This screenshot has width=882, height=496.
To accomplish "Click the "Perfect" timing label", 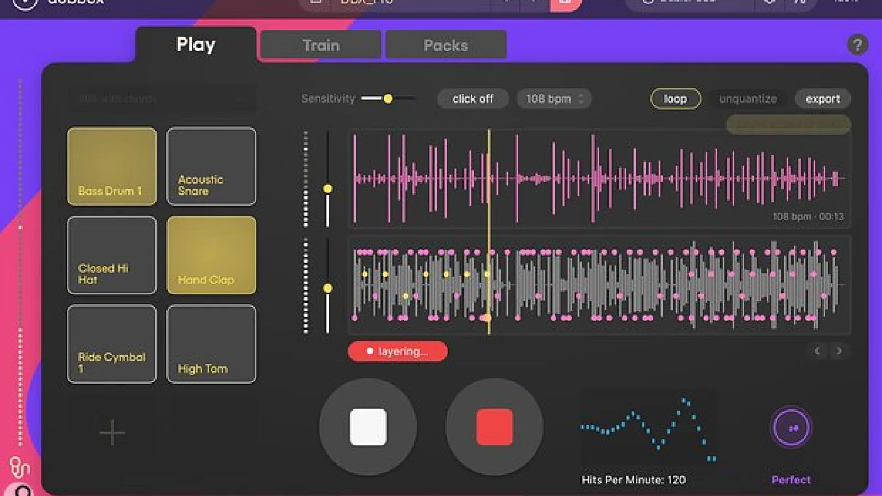I will point(791,480).
